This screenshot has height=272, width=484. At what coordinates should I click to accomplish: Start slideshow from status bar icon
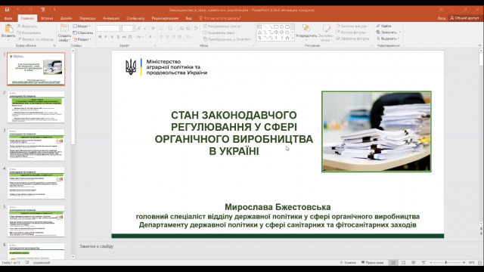[x=423, y=262]
